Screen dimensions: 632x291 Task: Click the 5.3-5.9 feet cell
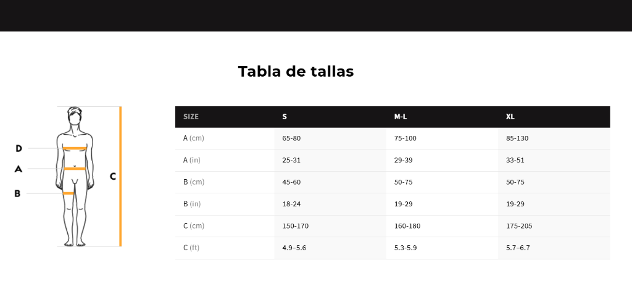click(405, 248)
